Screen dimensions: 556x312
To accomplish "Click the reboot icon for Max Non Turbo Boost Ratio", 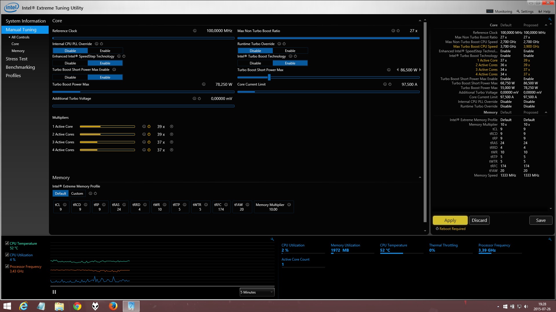I will [398, 31].
